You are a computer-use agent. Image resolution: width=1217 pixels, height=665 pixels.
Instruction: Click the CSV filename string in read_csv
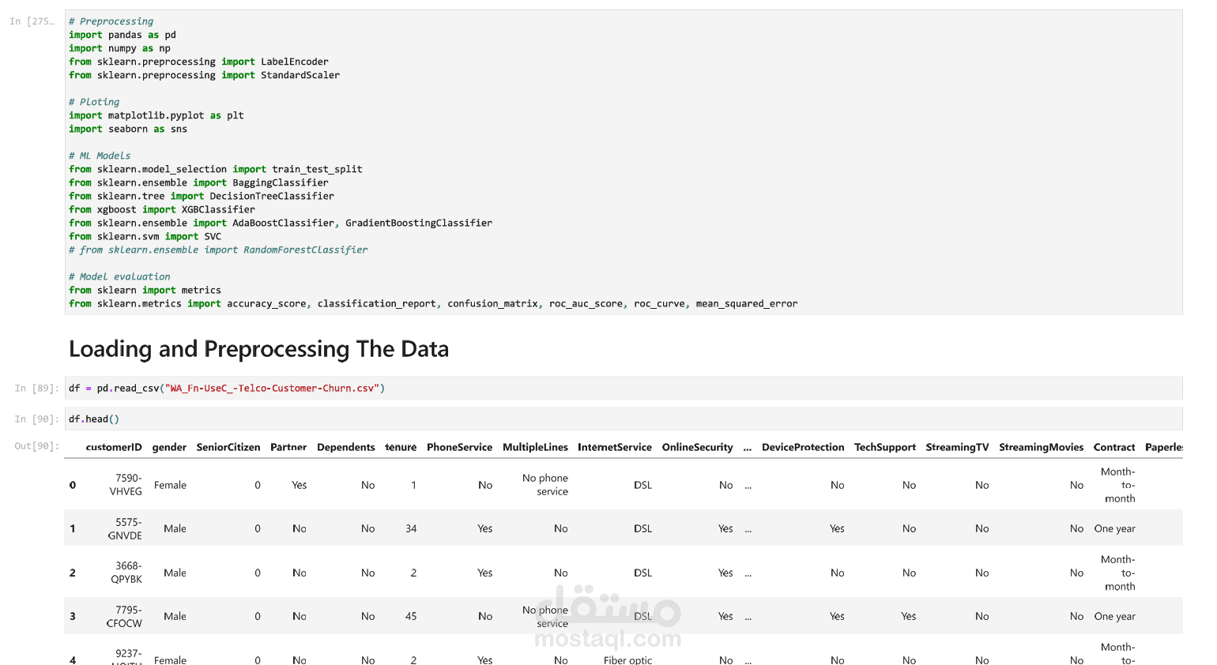pos(273,388)
